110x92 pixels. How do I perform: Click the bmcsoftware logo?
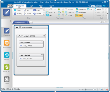coord(95,6)
